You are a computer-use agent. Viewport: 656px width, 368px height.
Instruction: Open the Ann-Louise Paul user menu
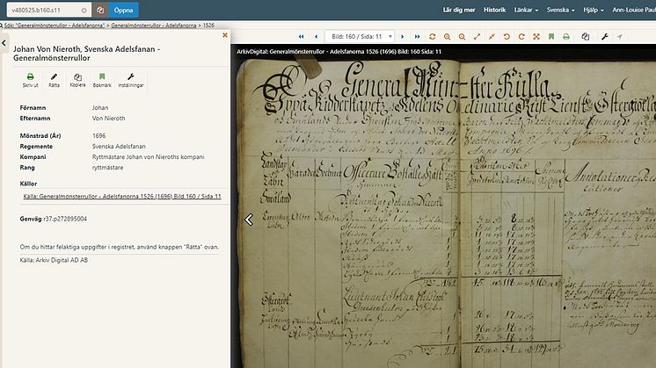coord(634,10)
